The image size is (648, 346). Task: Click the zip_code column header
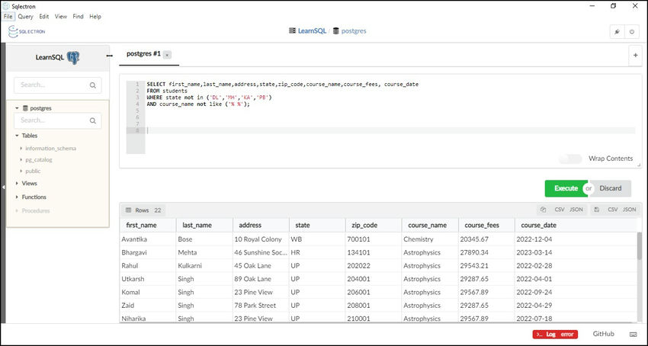tap(374, 226)
